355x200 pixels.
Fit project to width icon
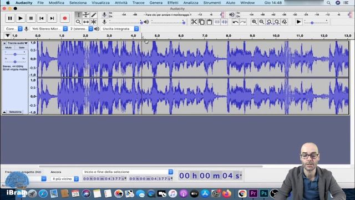tap(277, 22)
